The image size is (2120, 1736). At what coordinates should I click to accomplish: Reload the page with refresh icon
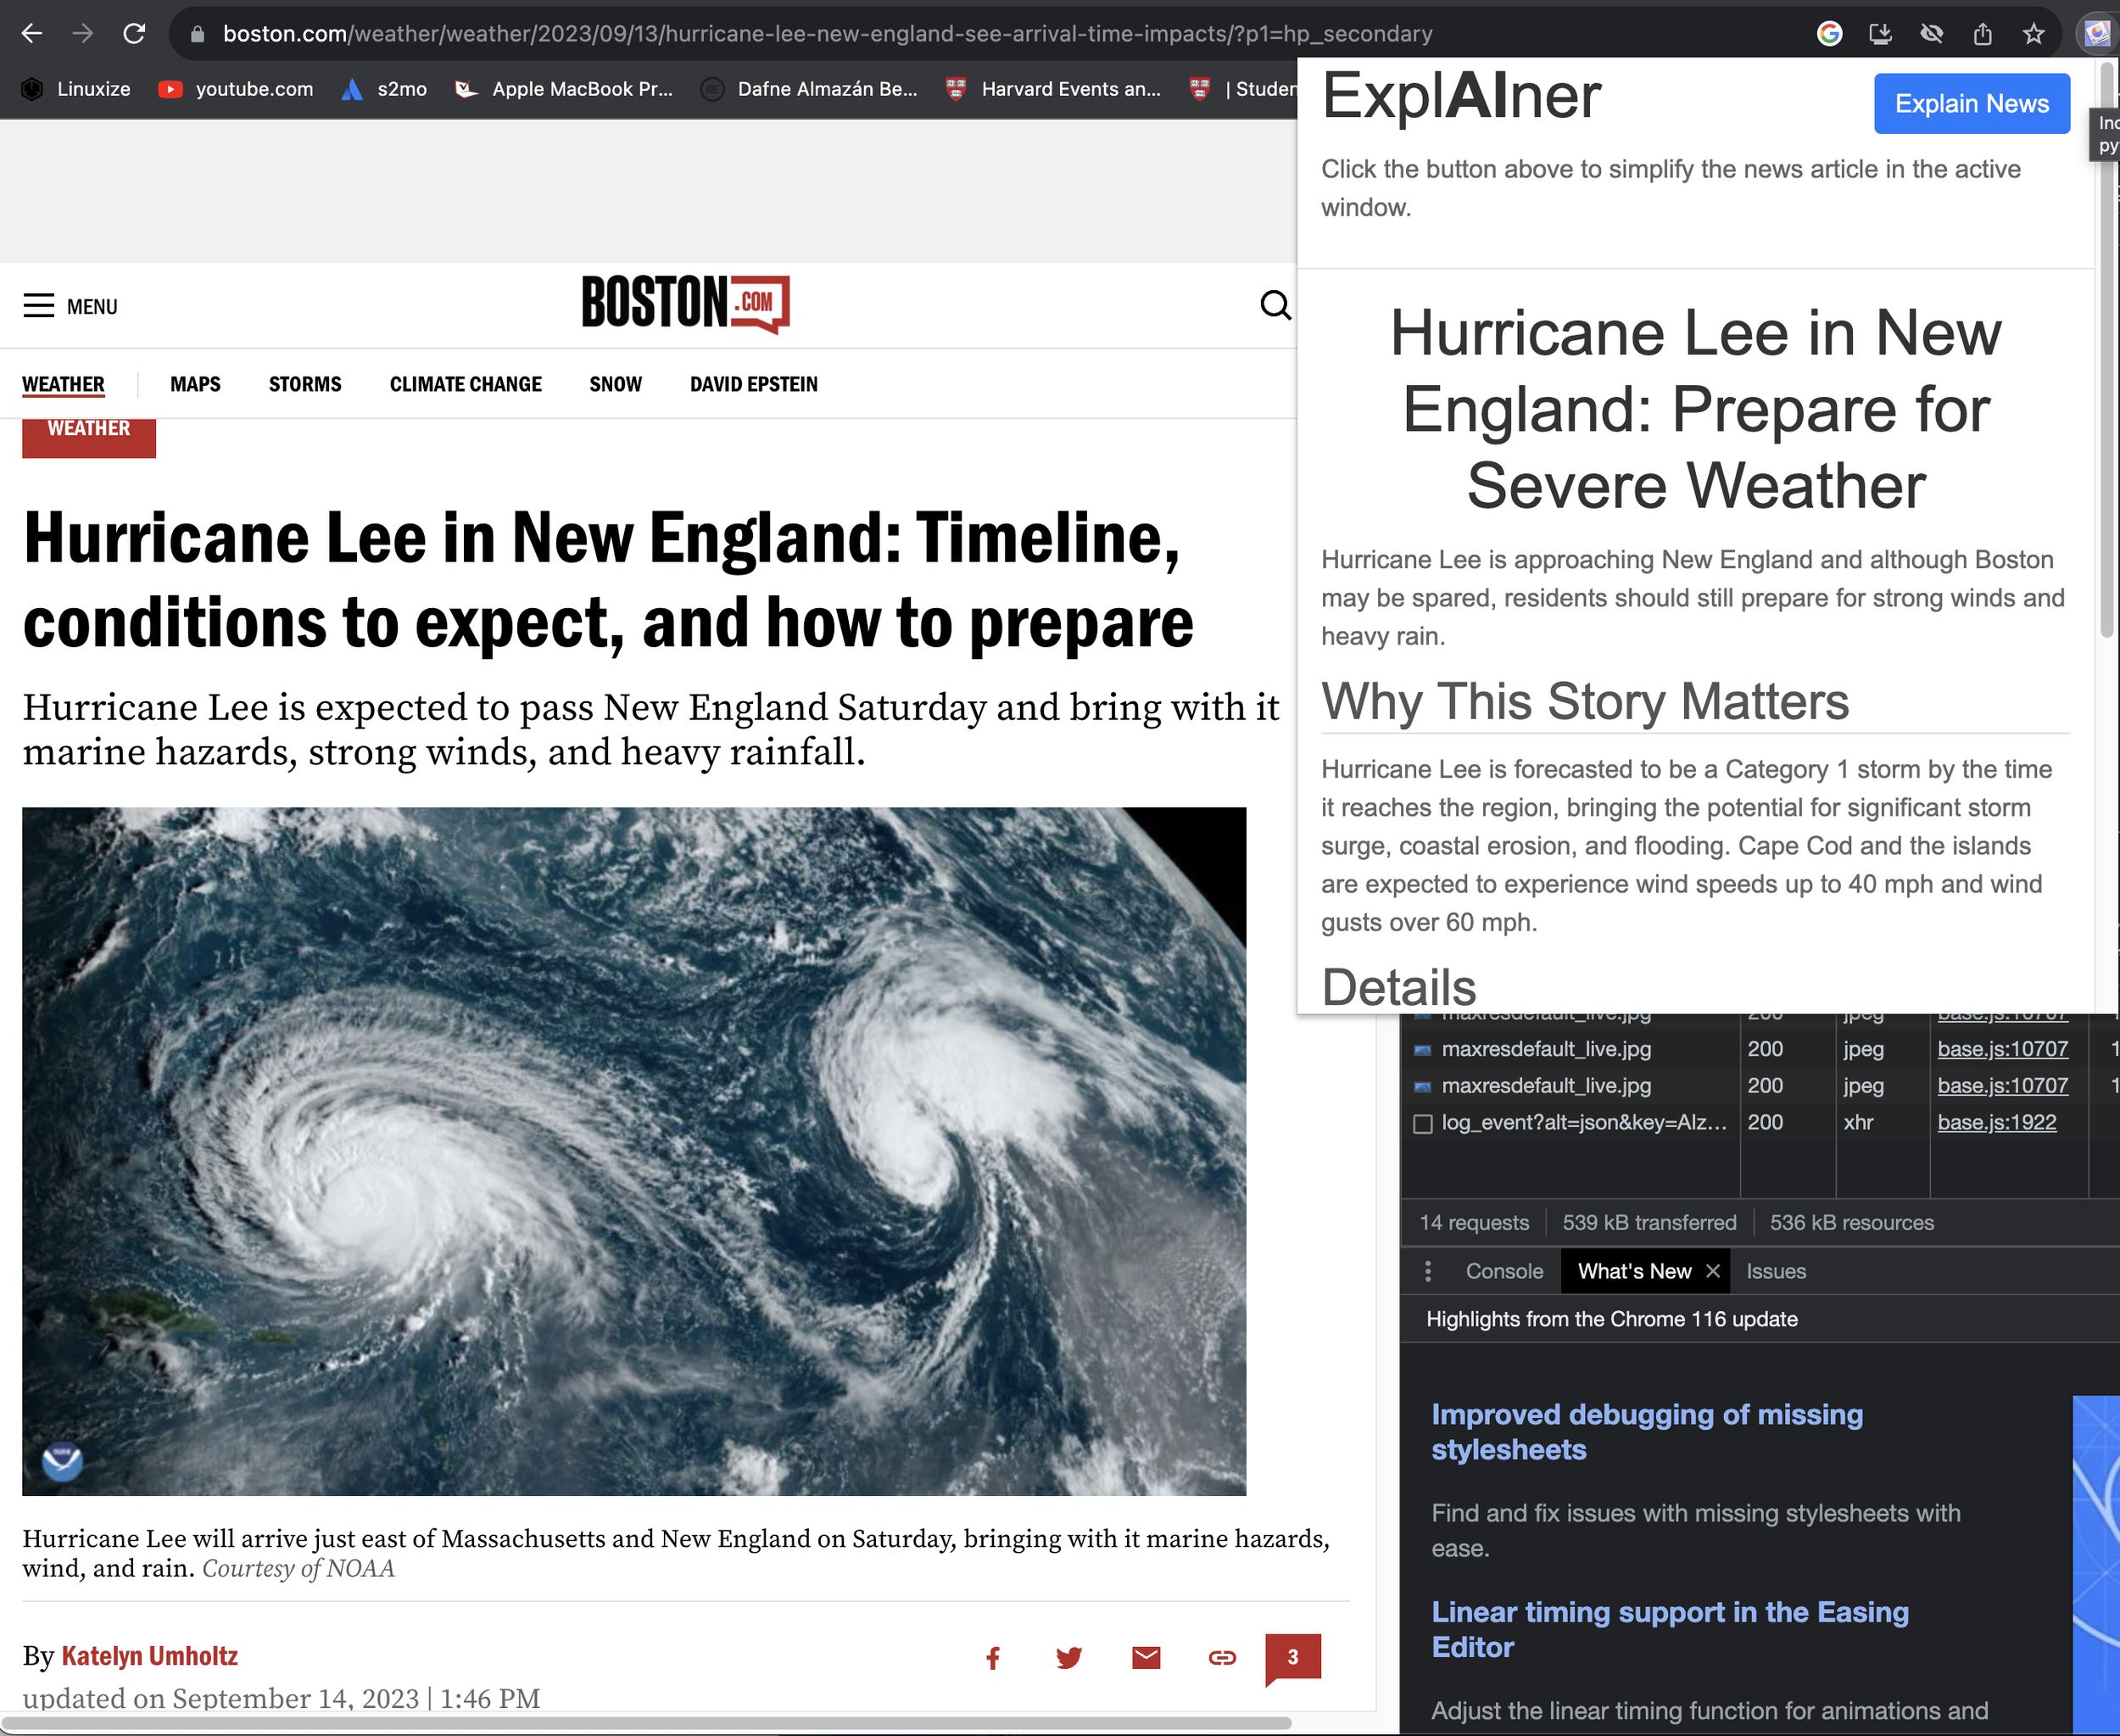pyautogui.click(x=134, y=34)
